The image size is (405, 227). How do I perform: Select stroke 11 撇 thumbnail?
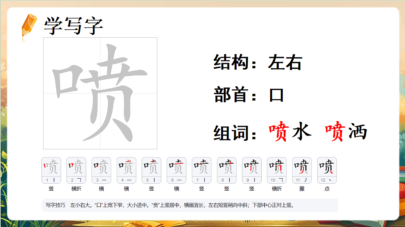(302, 170)
